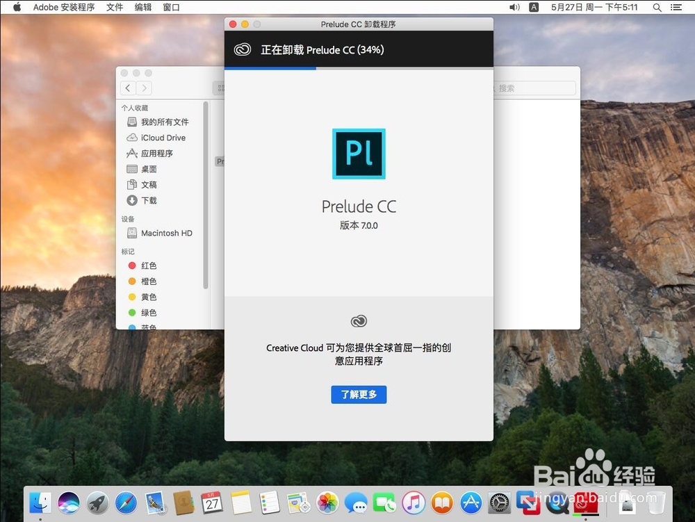Screen dimensions: 695x522
Task: Open Launchpad from the Dock
Action: point(97,503)
